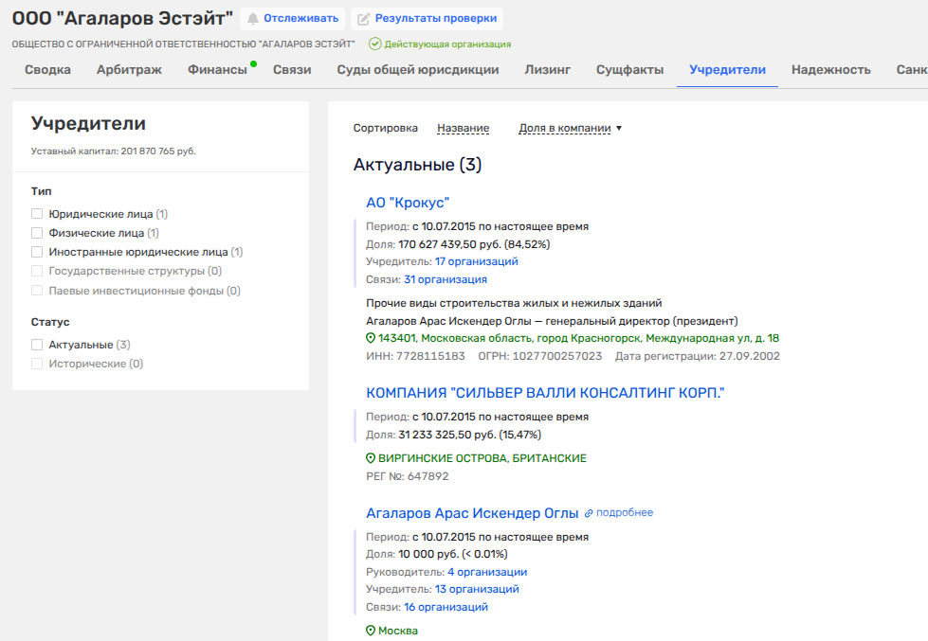Tick the Юридические лица checkbox
Viewport: 928px width, 641px height.
point(37,214)
